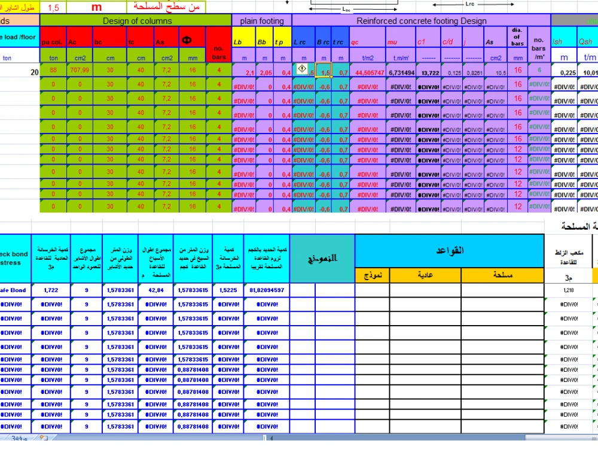Select the 'plain footing' header cell

click(x=262, y=20)
